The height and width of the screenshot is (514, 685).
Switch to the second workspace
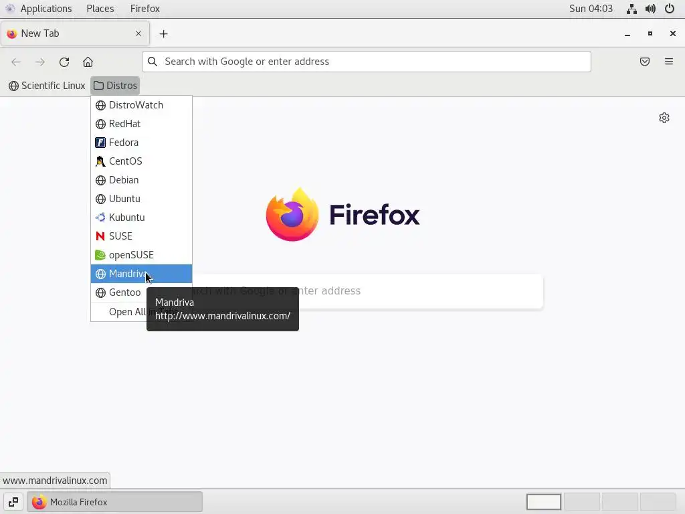[x=582, y=502]
